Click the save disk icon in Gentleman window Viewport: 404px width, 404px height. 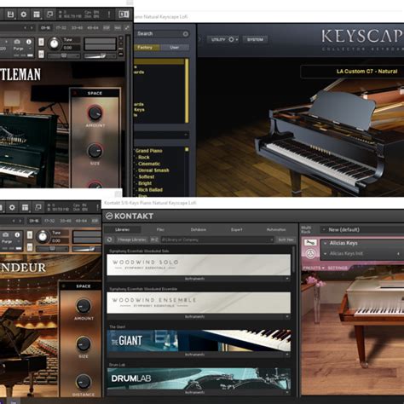10,14
